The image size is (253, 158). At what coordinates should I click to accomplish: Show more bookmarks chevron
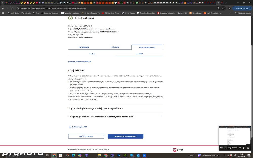pyautogui.click(x=230, y=13)
